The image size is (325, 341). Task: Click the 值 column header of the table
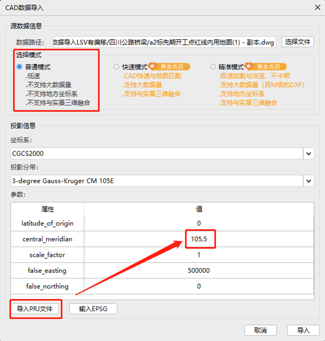point(199,209)
